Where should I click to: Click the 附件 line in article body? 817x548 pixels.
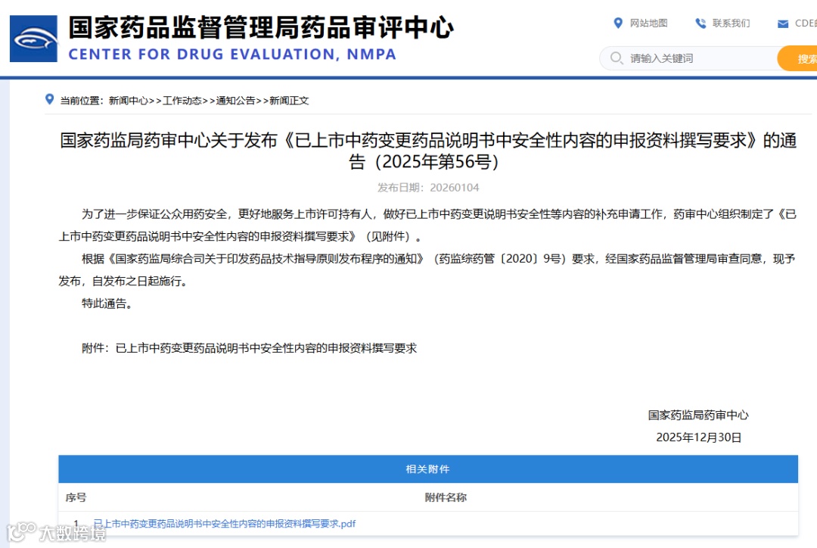click(x=249, y=348)
